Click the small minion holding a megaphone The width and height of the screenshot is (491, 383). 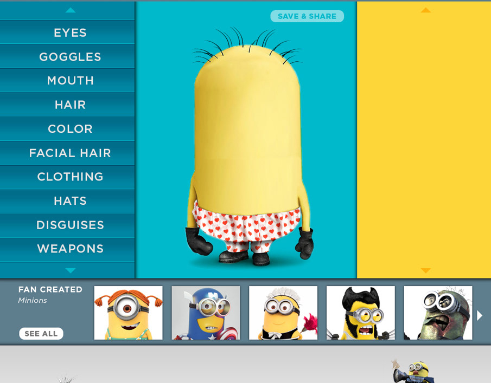(413, 372)
